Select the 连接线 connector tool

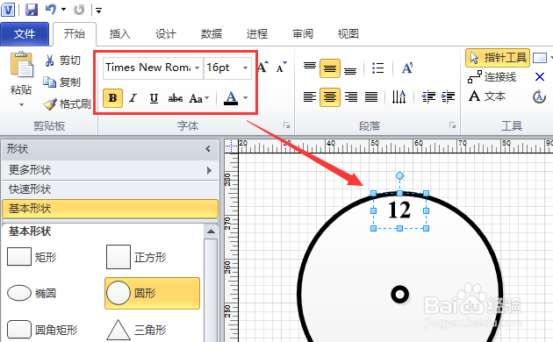tap(492, 77)
